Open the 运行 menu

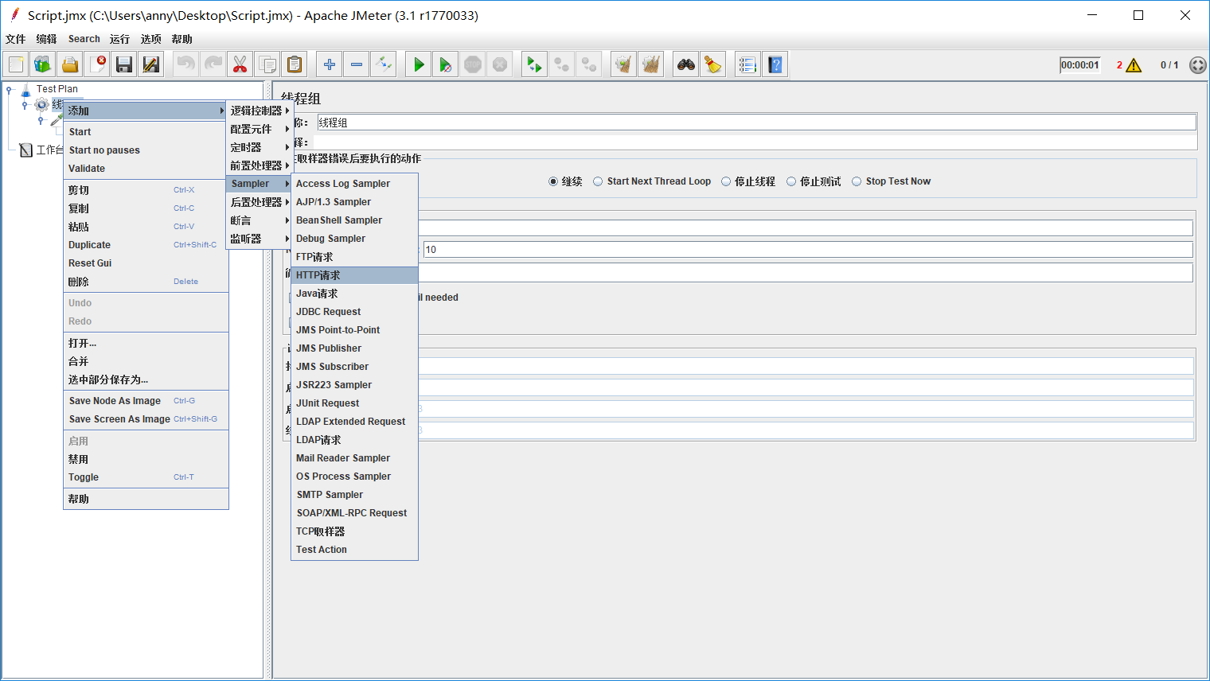pyautogui.click(x=119, y=39)
